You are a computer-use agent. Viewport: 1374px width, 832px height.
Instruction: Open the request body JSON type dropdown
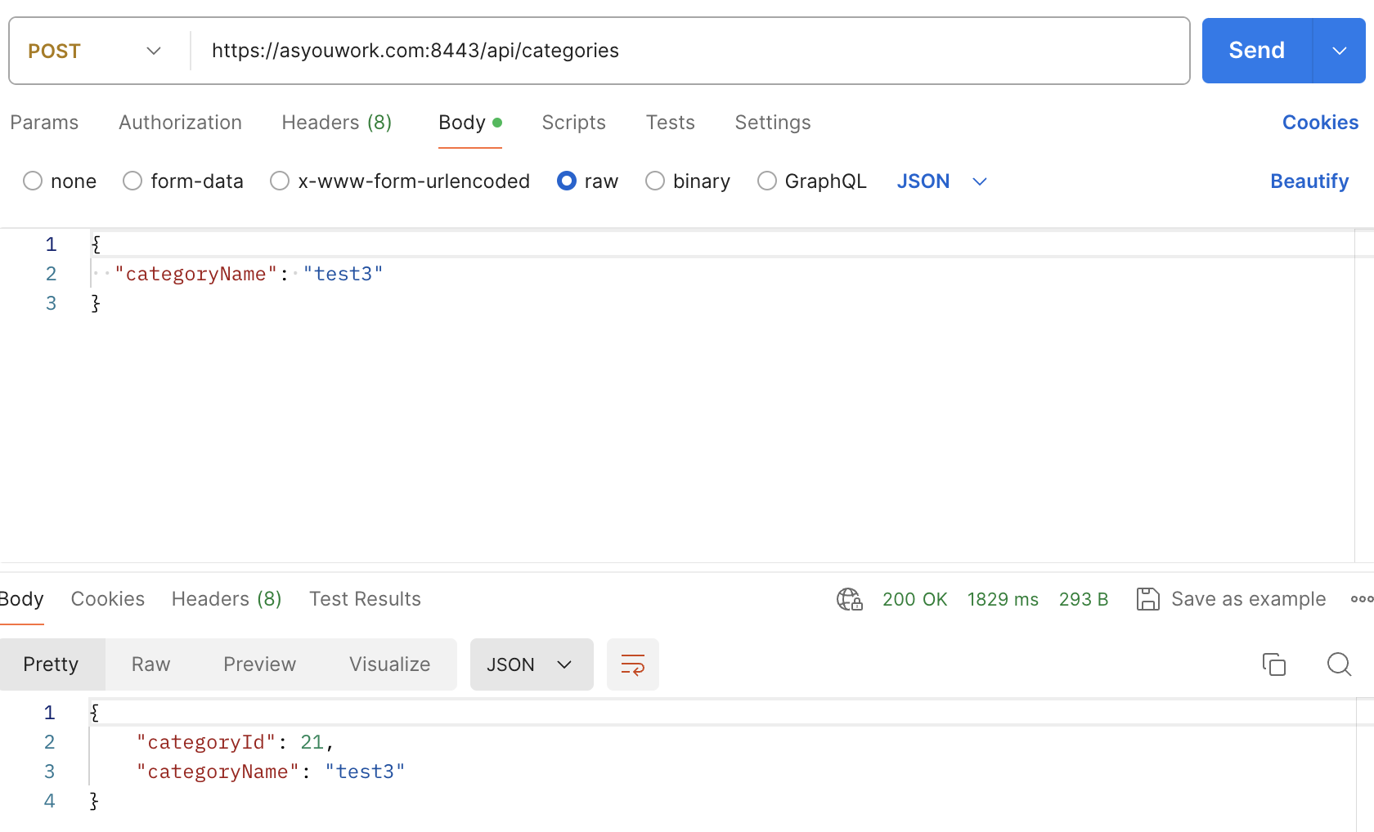coord(942,181)
